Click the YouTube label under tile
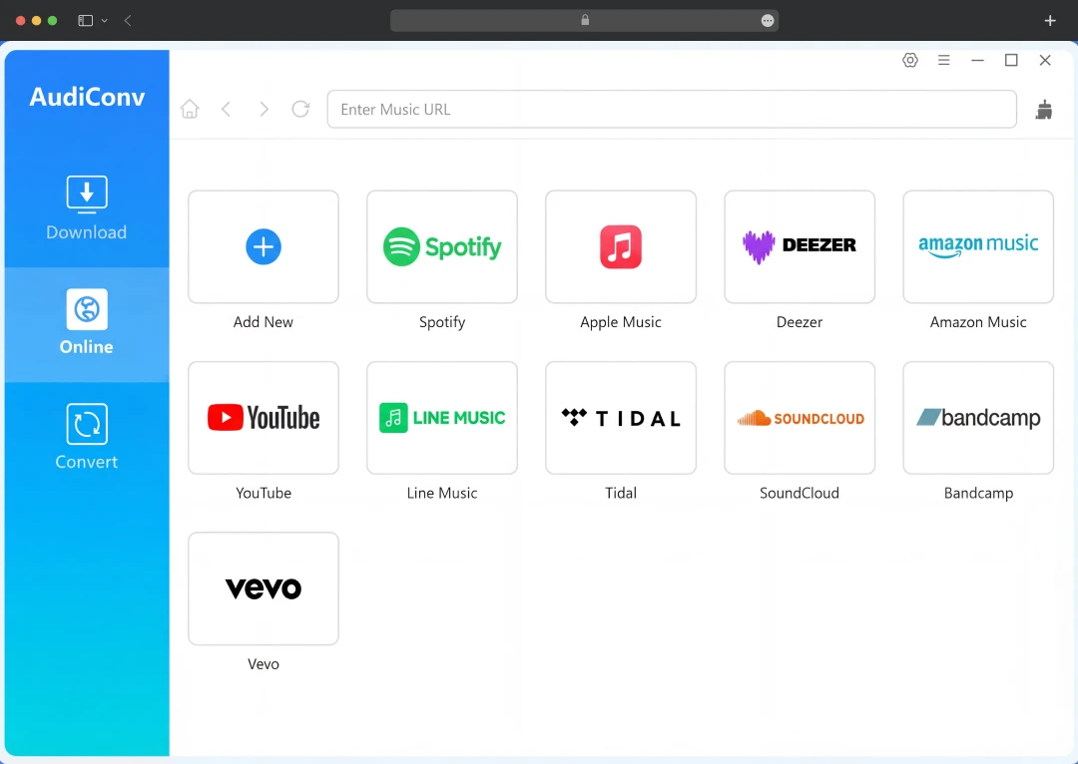The image size is (1078, 764). click(264, 494)
